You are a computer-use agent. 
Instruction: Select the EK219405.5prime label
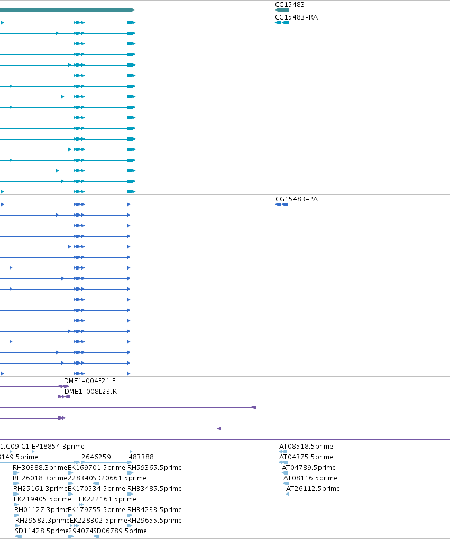(x=42, y=499)
